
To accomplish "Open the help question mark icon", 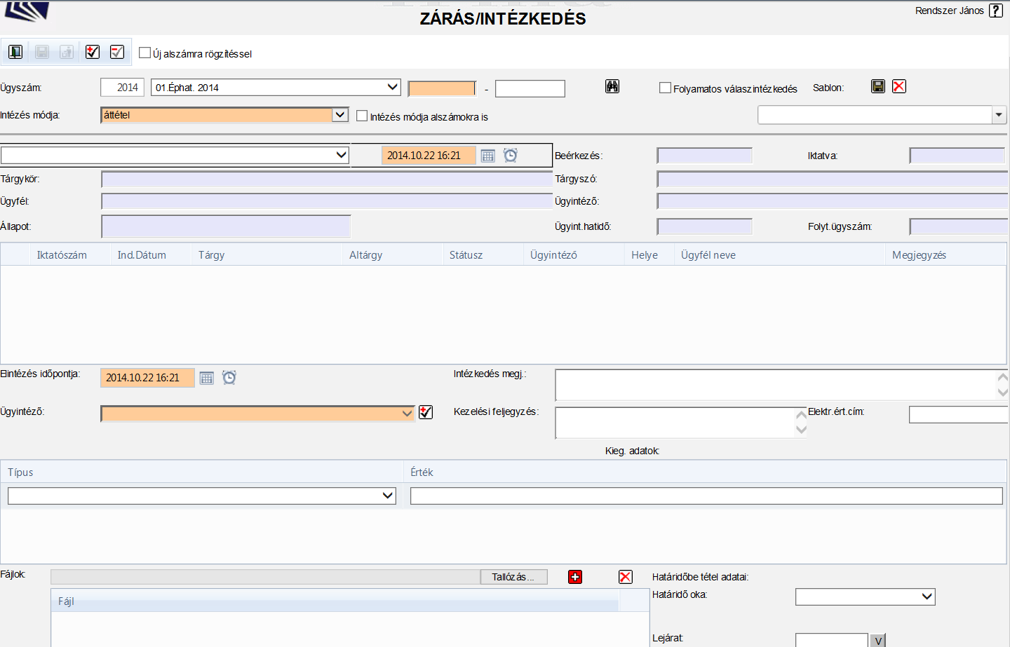I will coord(996,11).
